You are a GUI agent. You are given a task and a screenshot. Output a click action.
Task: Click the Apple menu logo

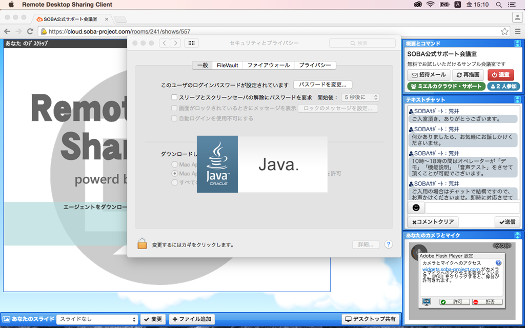coord(11,4)
